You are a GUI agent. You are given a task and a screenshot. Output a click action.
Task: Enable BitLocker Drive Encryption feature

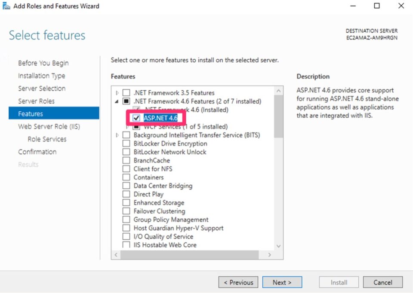[126, 143]
